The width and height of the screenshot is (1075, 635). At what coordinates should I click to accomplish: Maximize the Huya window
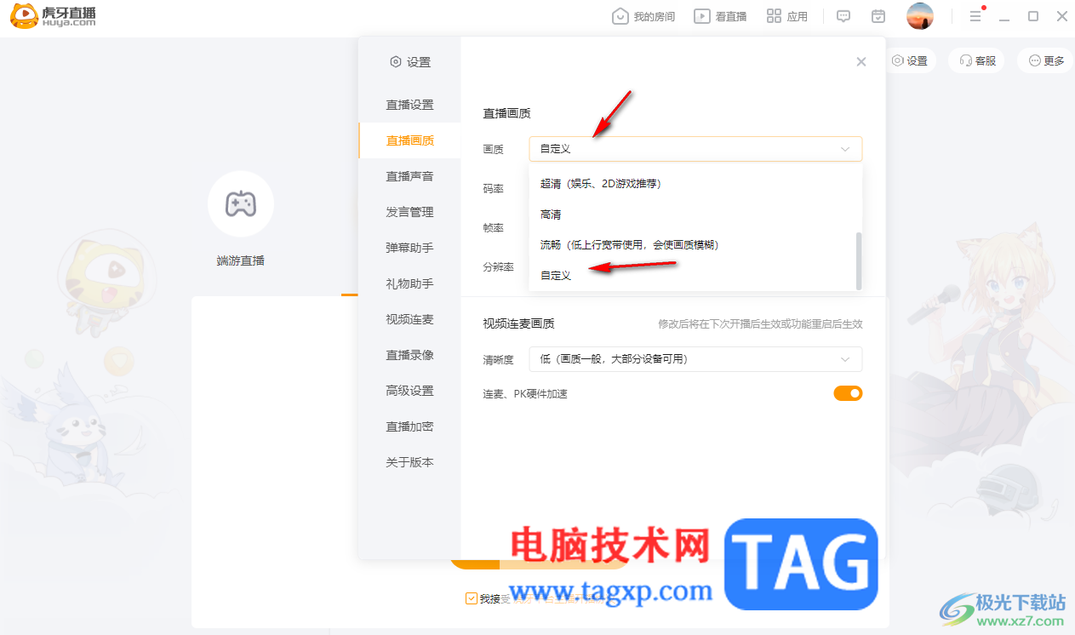coord(1033,16)
